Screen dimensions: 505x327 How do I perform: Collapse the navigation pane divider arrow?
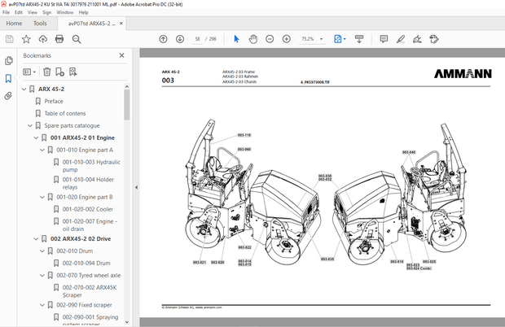pyautogui.click(x=136, y=187)
